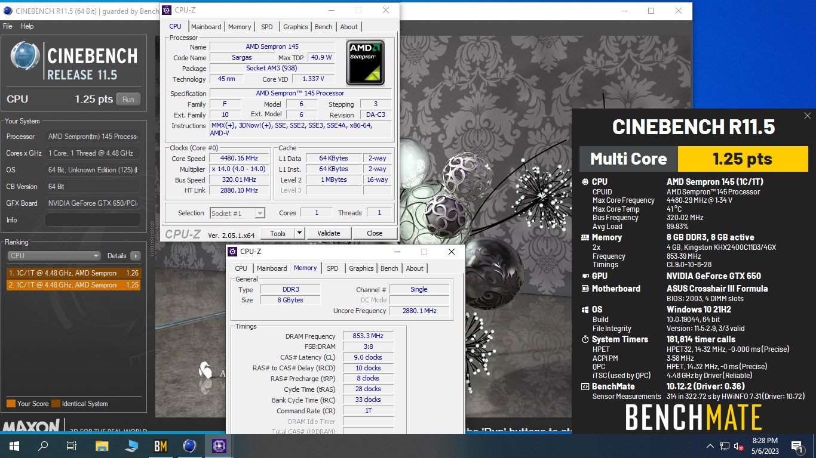The image size is (816, 458).
Task: Open SPD tab in upper CPU-Z
Action: (267, 27)
